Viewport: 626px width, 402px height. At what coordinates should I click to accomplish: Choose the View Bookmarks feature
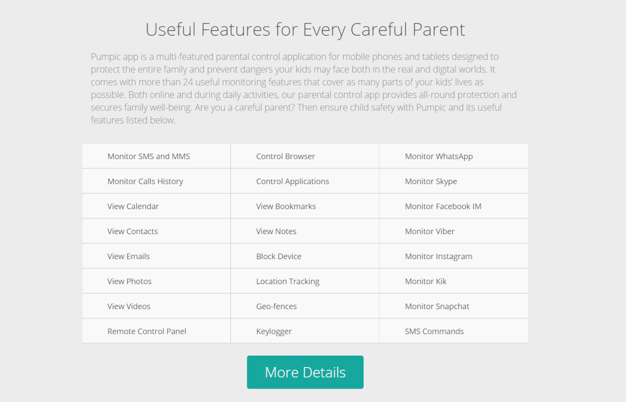click(305, 206)
